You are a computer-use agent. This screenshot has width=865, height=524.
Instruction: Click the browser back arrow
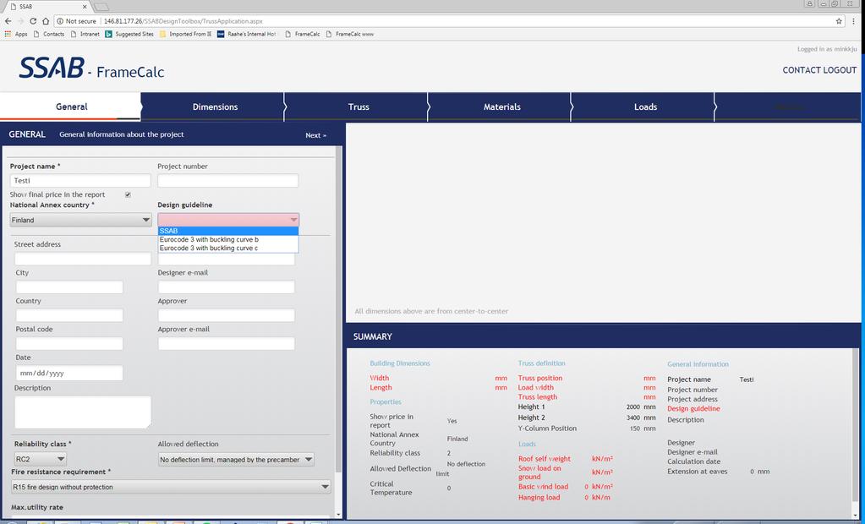8,21
